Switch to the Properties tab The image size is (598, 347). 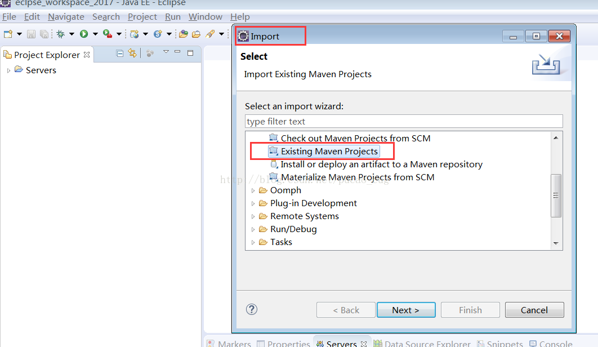[x=284, y=344]
